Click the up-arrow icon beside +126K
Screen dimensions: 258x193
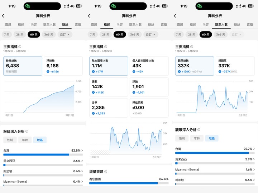click(x=180, y=71)
